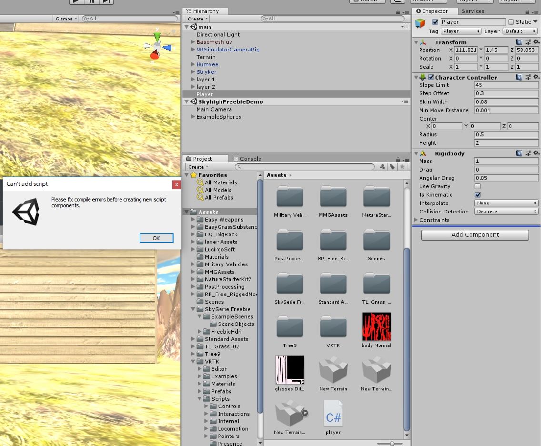Click the Transform component settings gear icon

(536, 42)
